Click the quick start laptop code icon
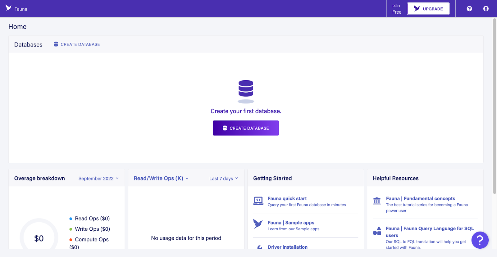497x257 pixels. pyautogui.click(x=258, y=201)
